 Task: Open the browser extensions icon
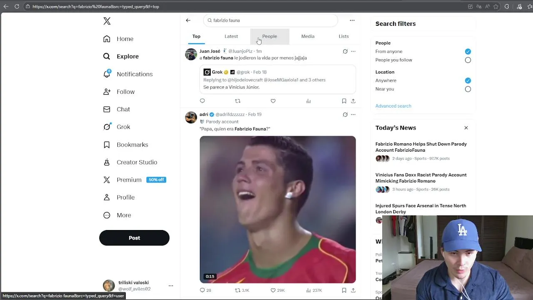click(x=507, y=6)
